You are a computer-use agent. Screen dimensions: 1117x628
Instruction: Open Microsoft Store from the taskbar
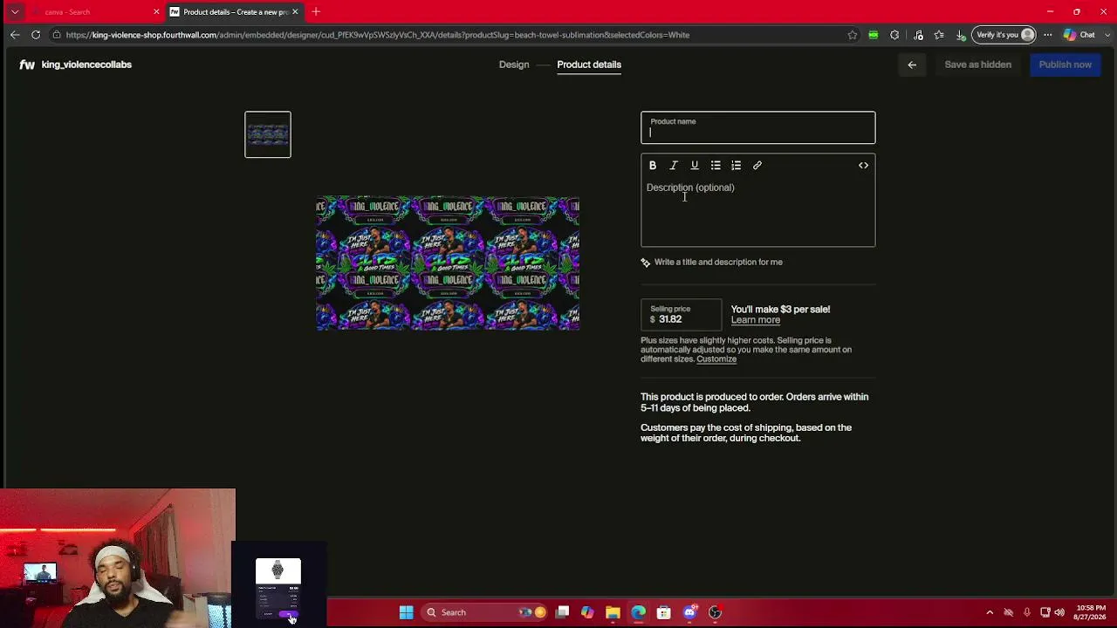[664, 612]
